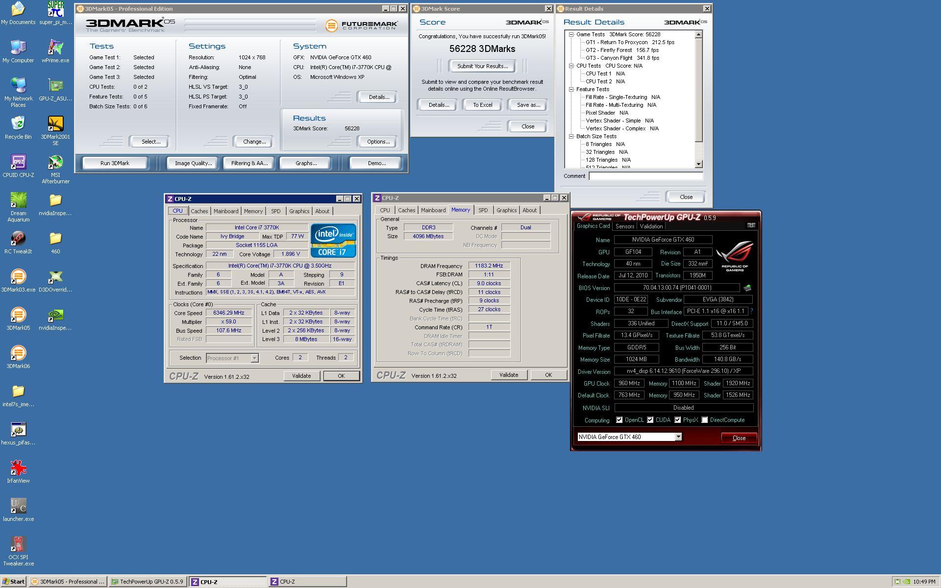Open My Computer desktop icon
Image resolution: width=941 pixels, height=588 pixels.
click(18, 51)
